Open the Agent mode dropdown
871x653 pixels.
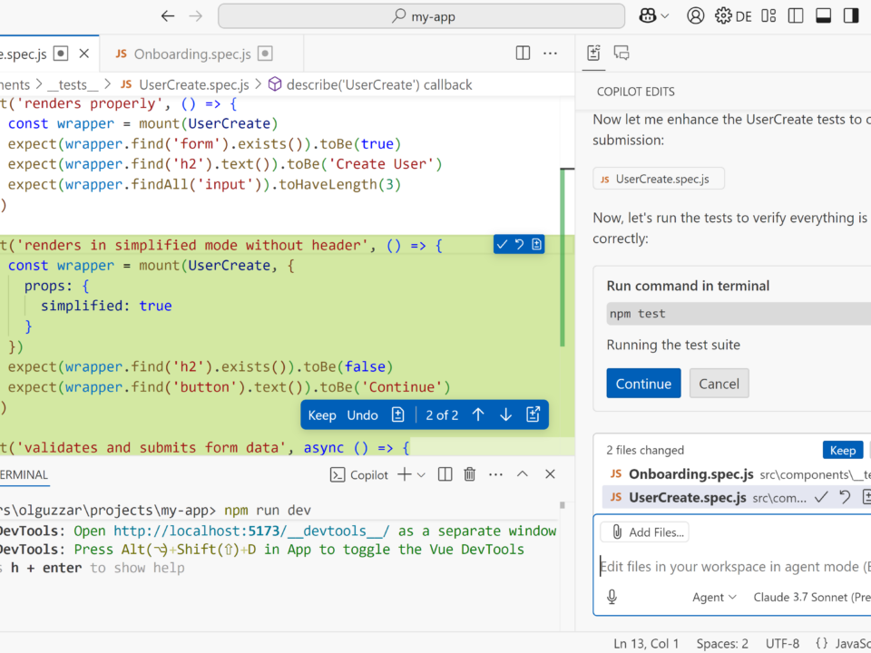pos(715,597)
